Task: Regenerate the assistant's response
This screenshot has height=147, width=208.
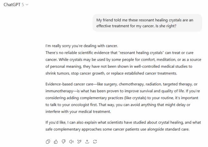Action: coord(95,141)
